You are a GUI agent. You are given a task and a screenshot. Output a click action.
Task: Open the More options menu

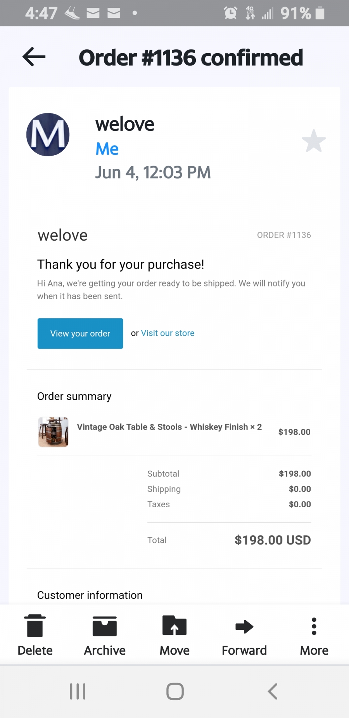tap(314, 635)
